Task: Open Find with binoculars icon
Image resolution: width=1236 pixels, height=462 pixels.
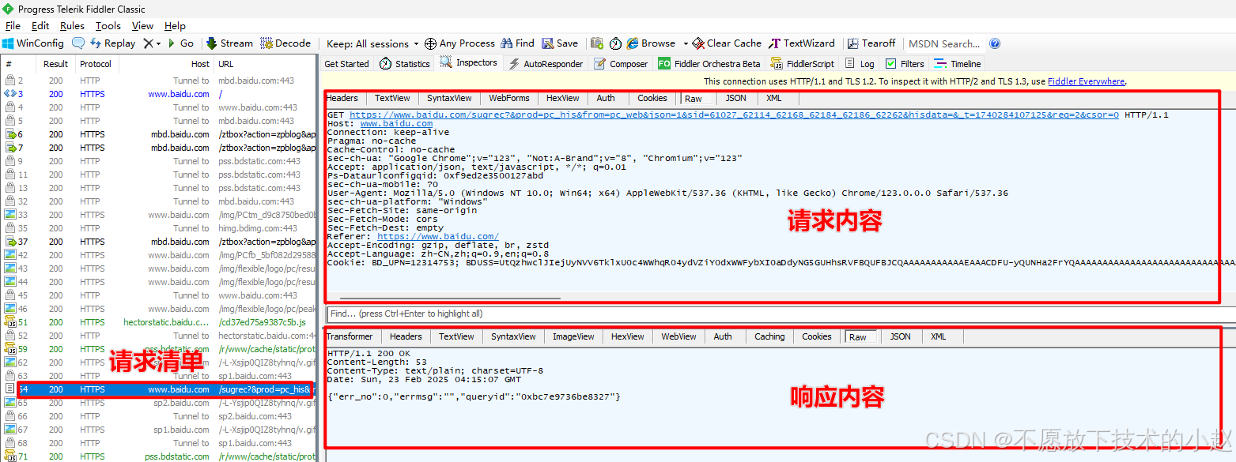Action: point(517,43)
